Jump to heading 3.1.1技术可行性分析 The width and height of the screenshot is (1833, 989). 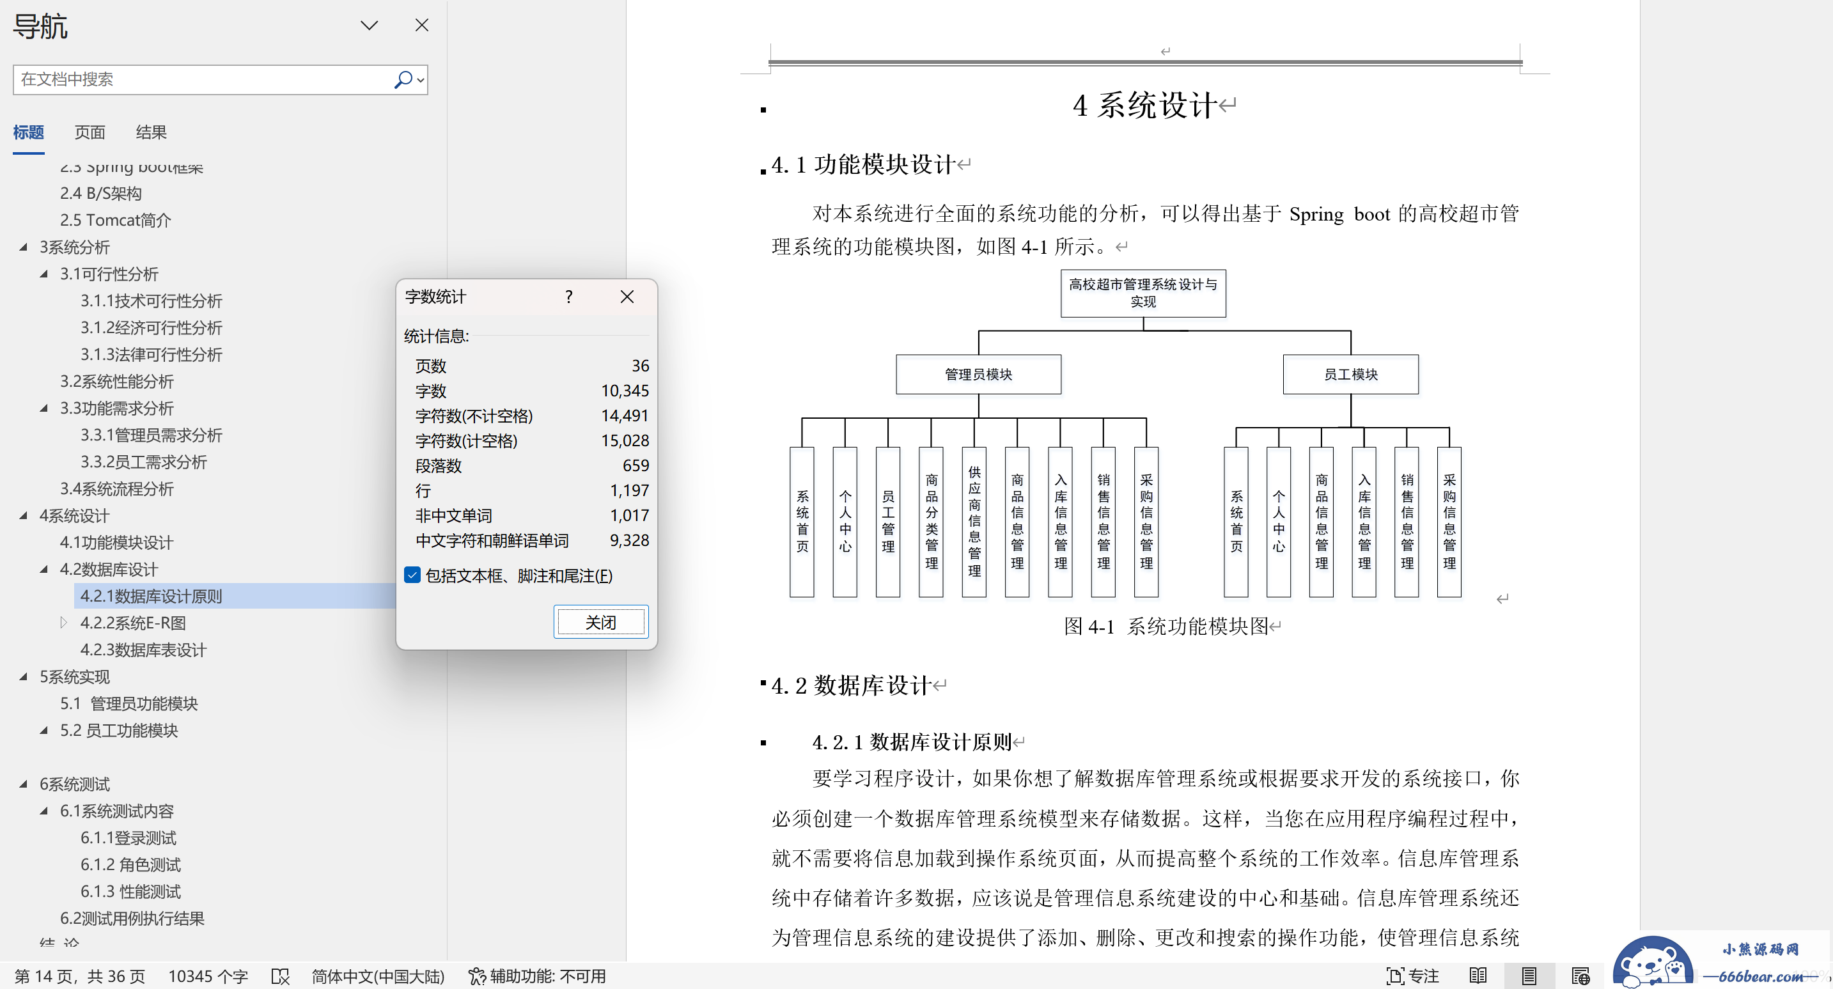(x=151, y=301)
